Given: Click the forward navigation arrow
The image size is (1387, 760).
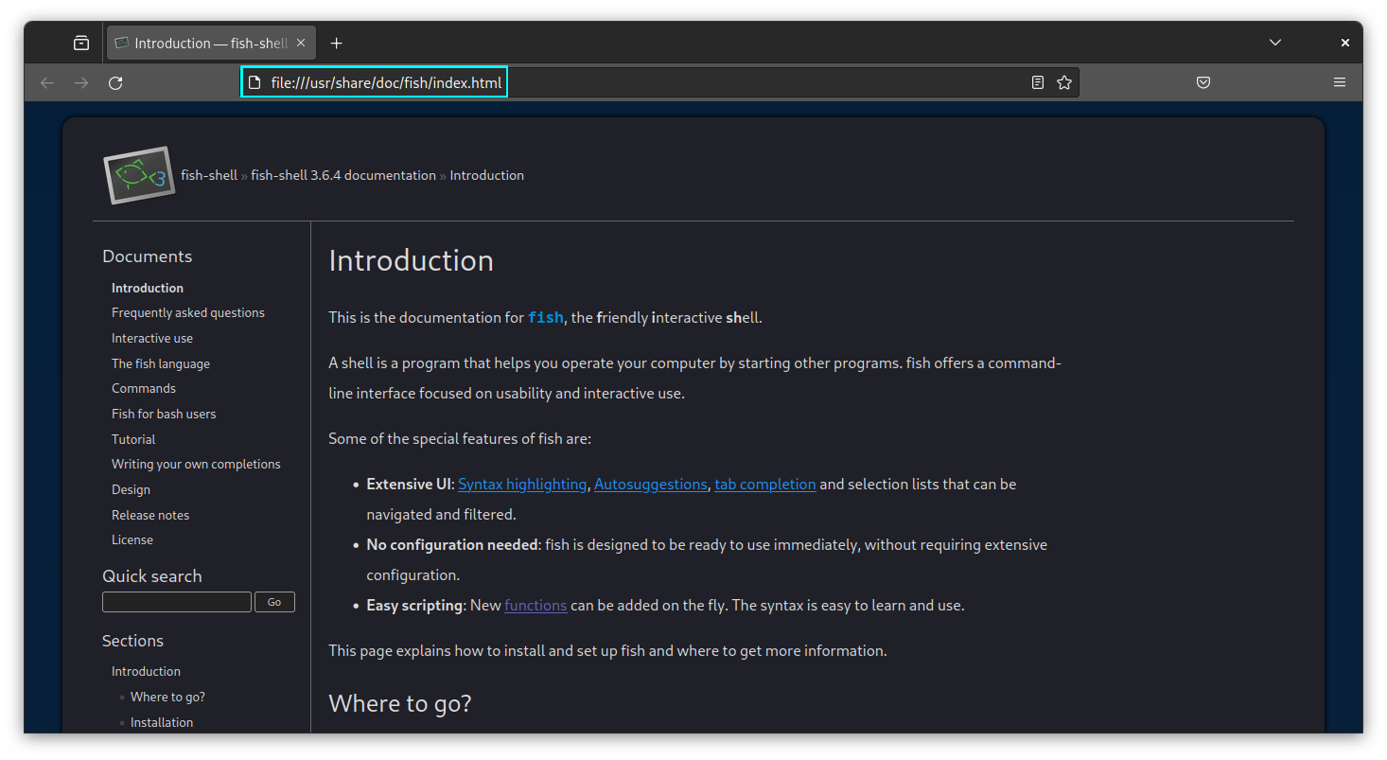Looking at the screenshot, I should pyautogui.click(x=81, y=83).
